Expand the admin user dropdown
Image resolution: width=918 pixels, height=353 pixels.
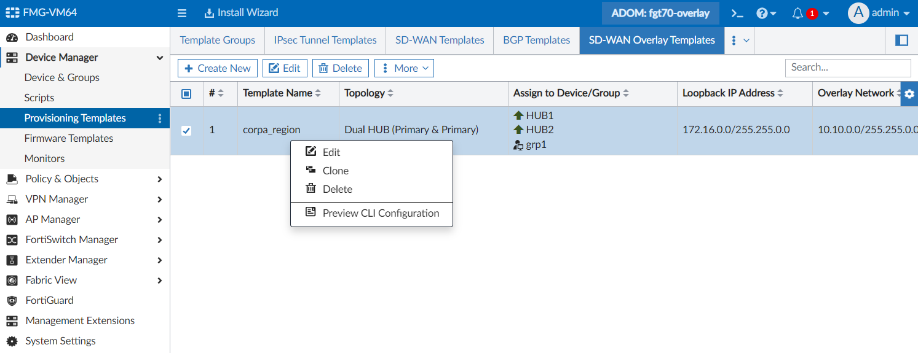point(880,13)
